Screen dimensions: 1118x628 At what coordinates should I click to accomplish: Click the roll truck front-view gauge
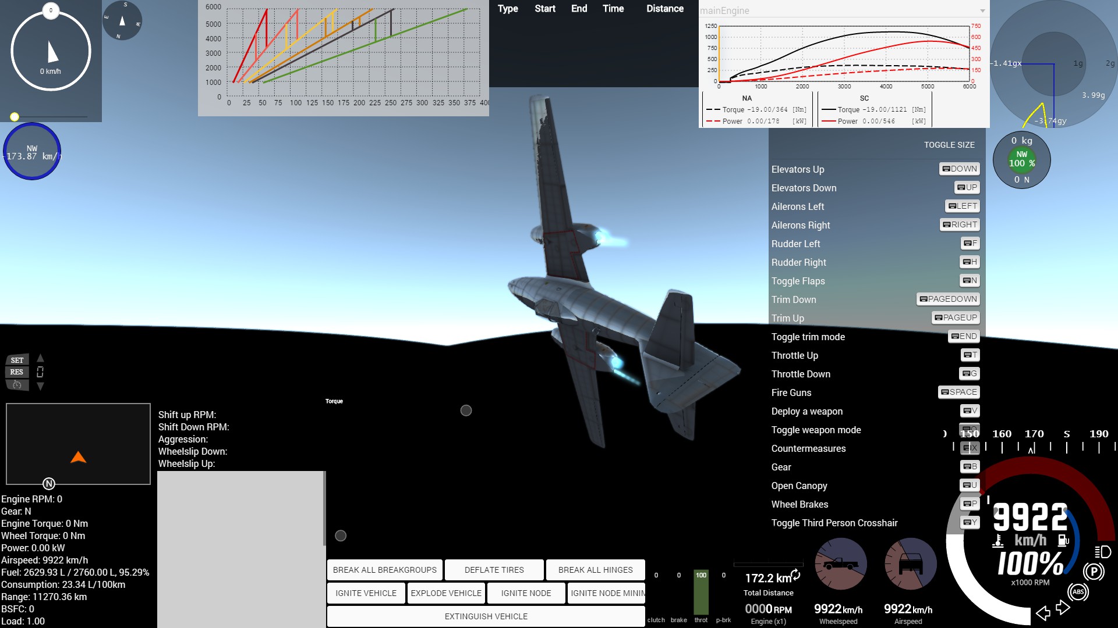tap(911, 564)
